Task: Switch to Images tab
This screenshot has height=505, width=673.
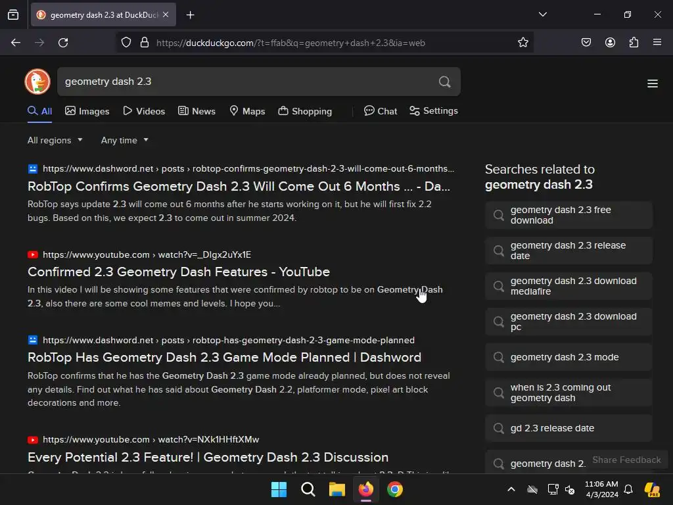Action: coord(87,111)
